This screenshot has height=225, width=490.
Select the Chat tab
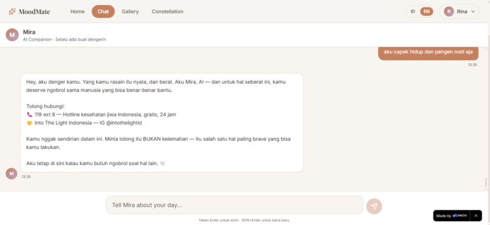click(x=103, y=12)
